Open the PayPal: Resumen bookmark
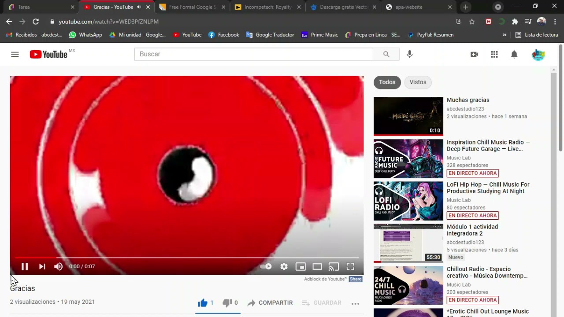The image size is (564, 317). [x=430, y=35]
